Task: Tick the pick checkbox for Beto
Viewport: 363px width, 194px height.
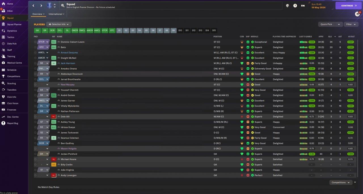Action: point(35,47)
